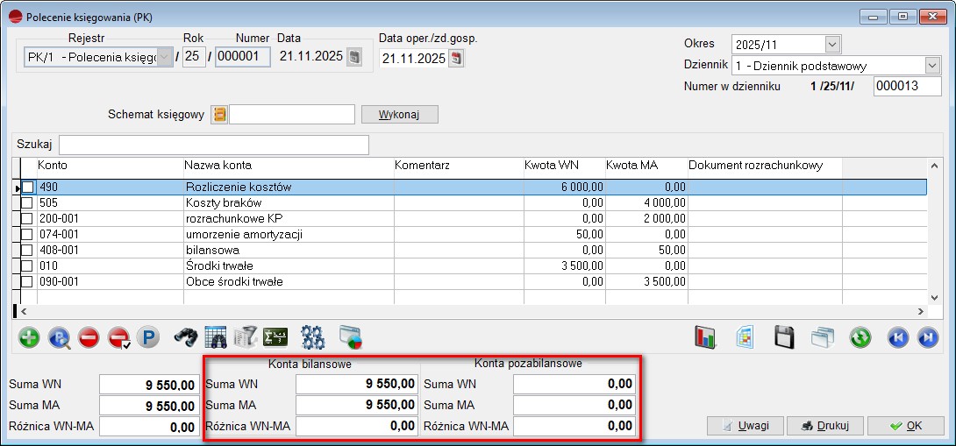This screenshot has width=956, height=446.
Task: Click the sigma formula calculator icon
Action: click(275, 337)
